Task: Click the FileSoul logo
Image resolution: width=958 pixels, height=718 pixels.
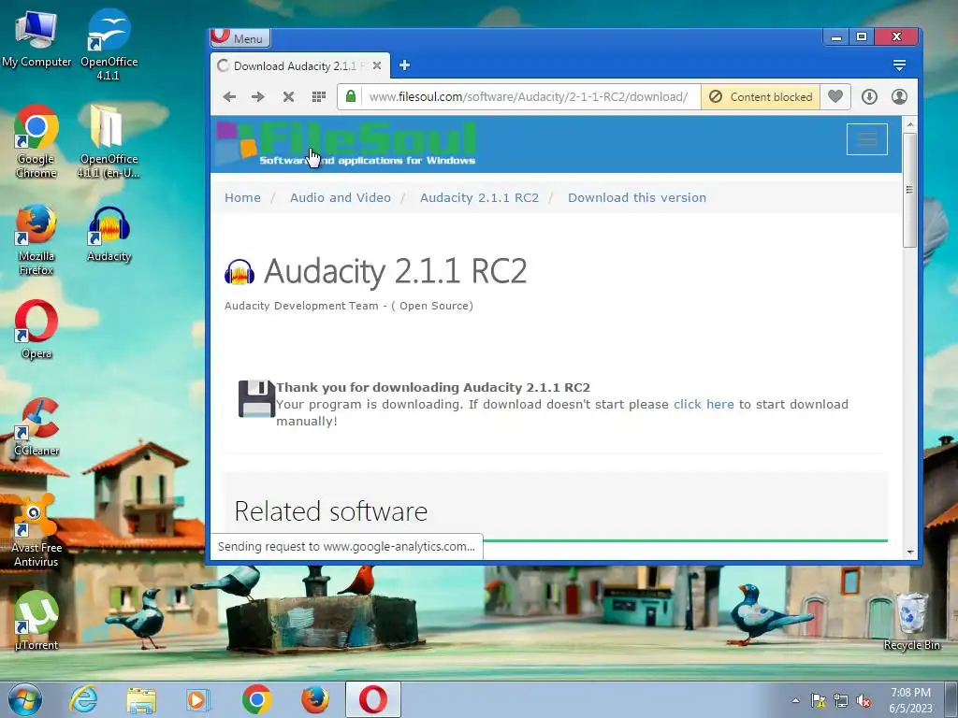Action: (x=346, y=143)
